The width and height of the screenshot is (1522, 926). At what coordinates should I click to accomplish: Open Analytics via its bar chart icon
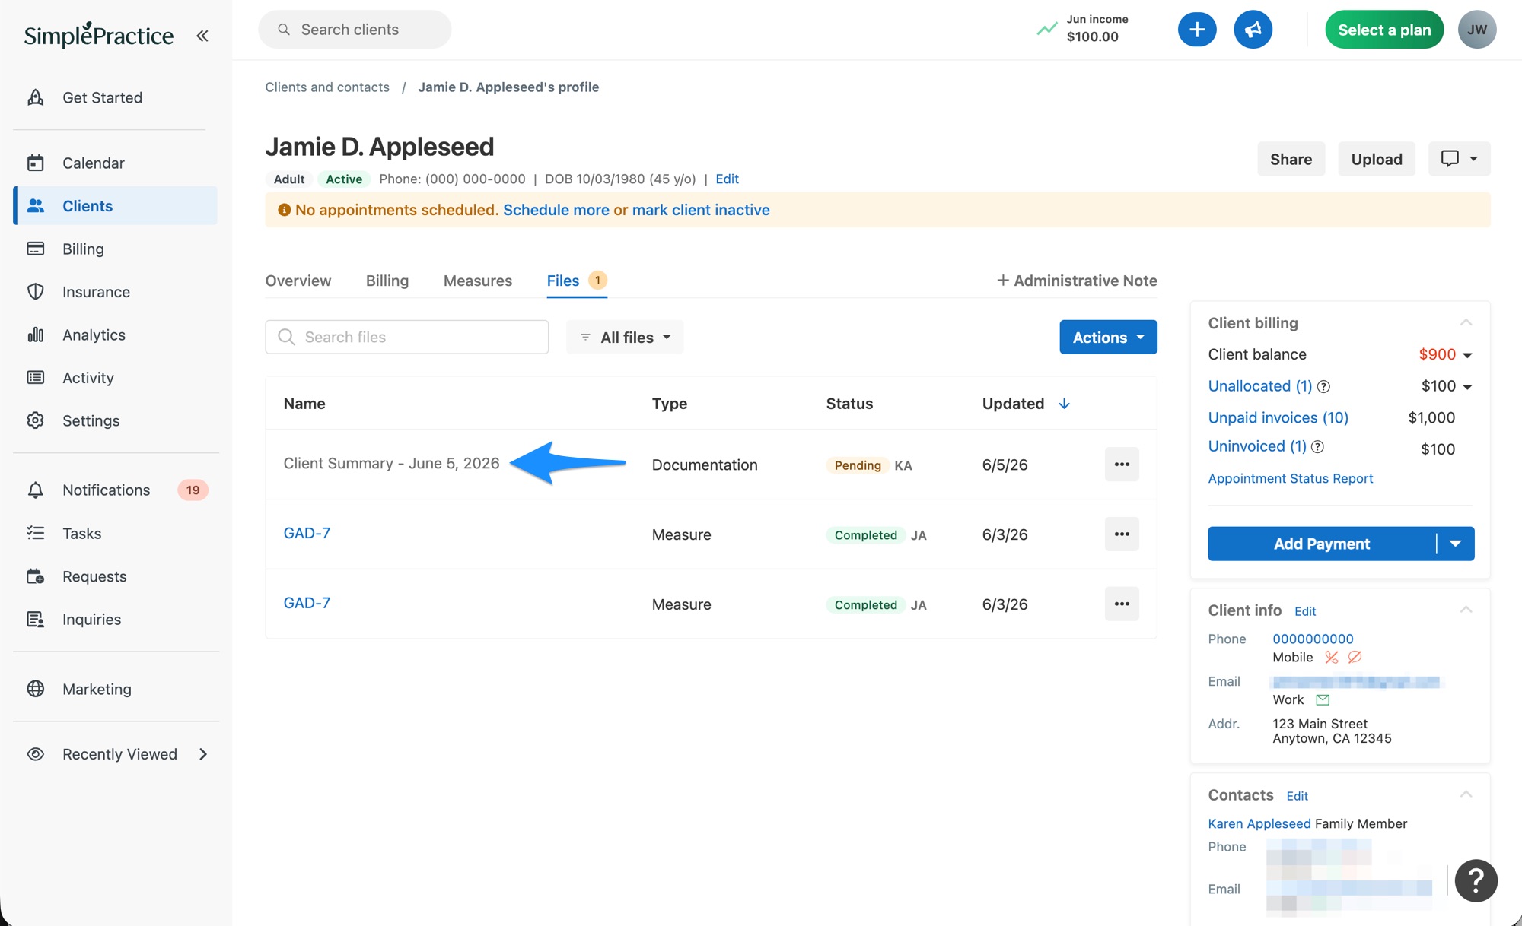[36, 335]
